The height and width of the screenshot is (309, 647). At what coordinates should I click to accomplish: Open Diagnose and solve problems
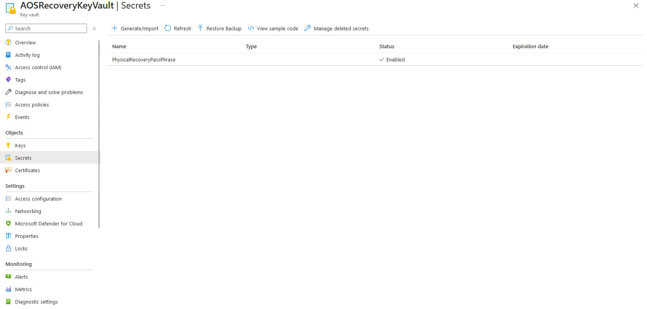point(49,92)
